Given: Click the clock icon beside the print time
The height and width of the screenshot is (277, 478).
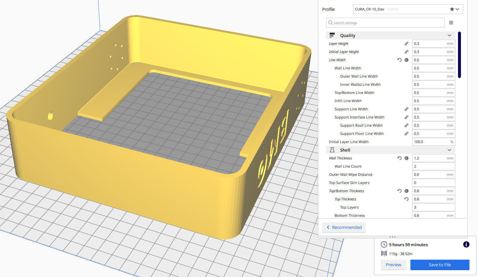Looking at the screenshot, I should click(x=384, y=245).
